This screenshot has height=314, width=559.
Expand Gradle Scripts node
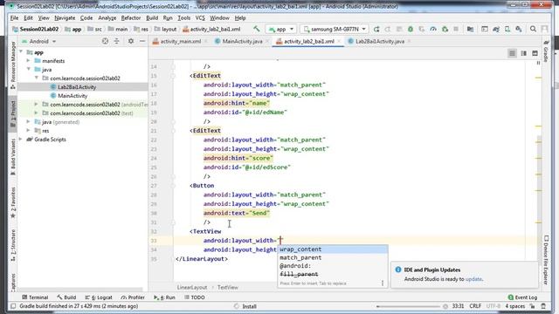point(21,140)
